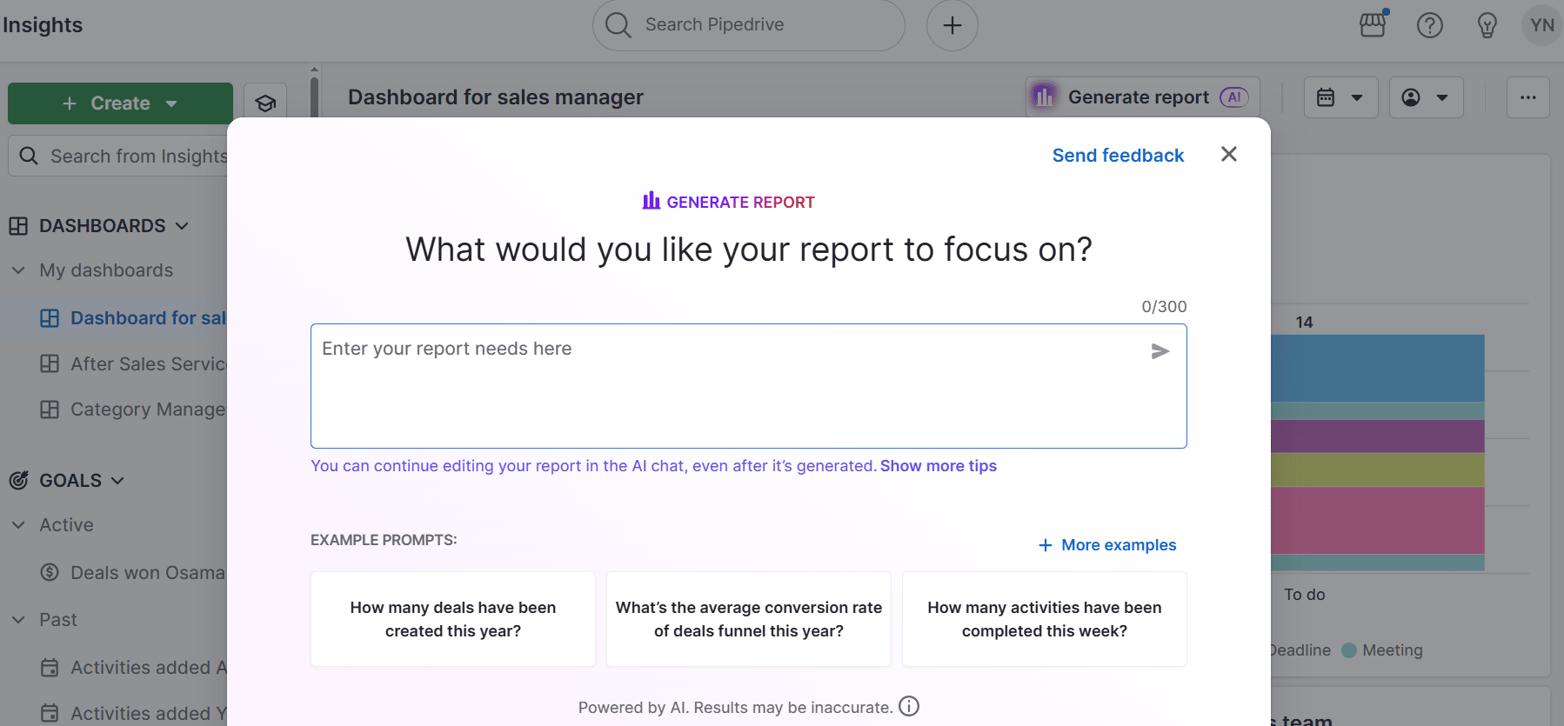Click the blue top chart bar segment
The image size is (1564, 726).
[1378, 369]
